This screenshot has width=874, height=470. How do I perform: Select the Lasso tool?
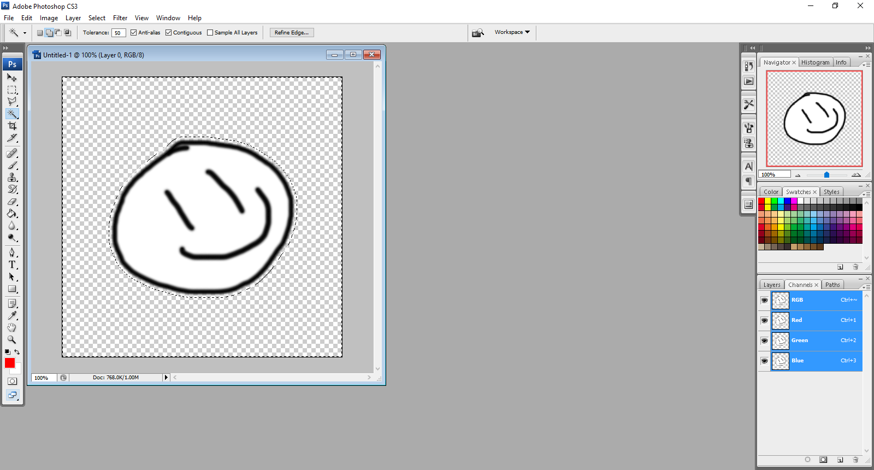coord(12,102)
